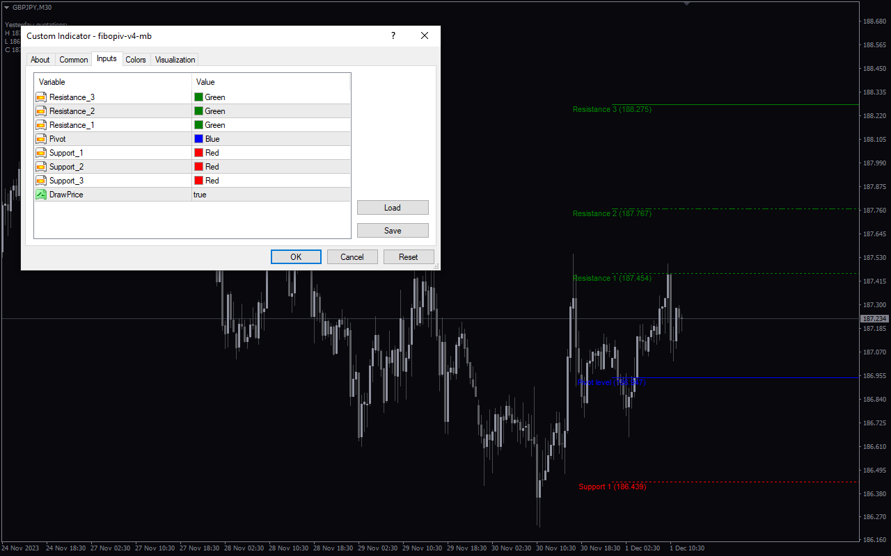The height and width of the screenshot is (556, 891).
Task: Select the green swatch for Resistance_2
Action: pos(198,111)
